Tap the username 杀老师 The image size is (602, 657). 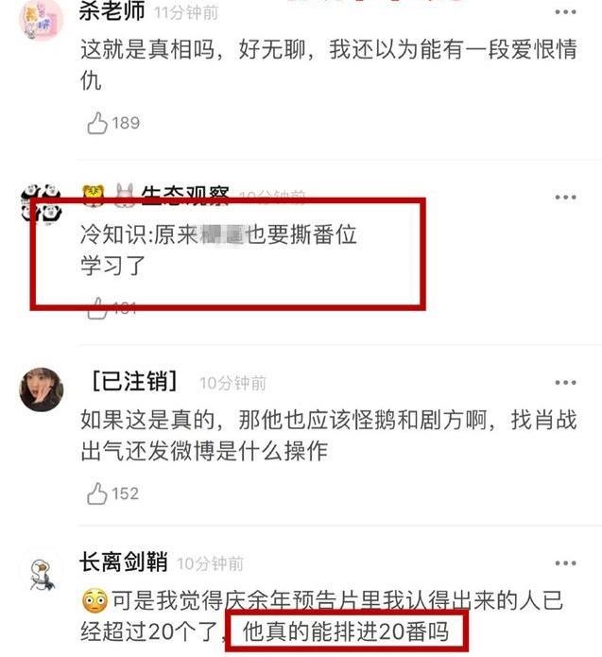pos(112,11)
